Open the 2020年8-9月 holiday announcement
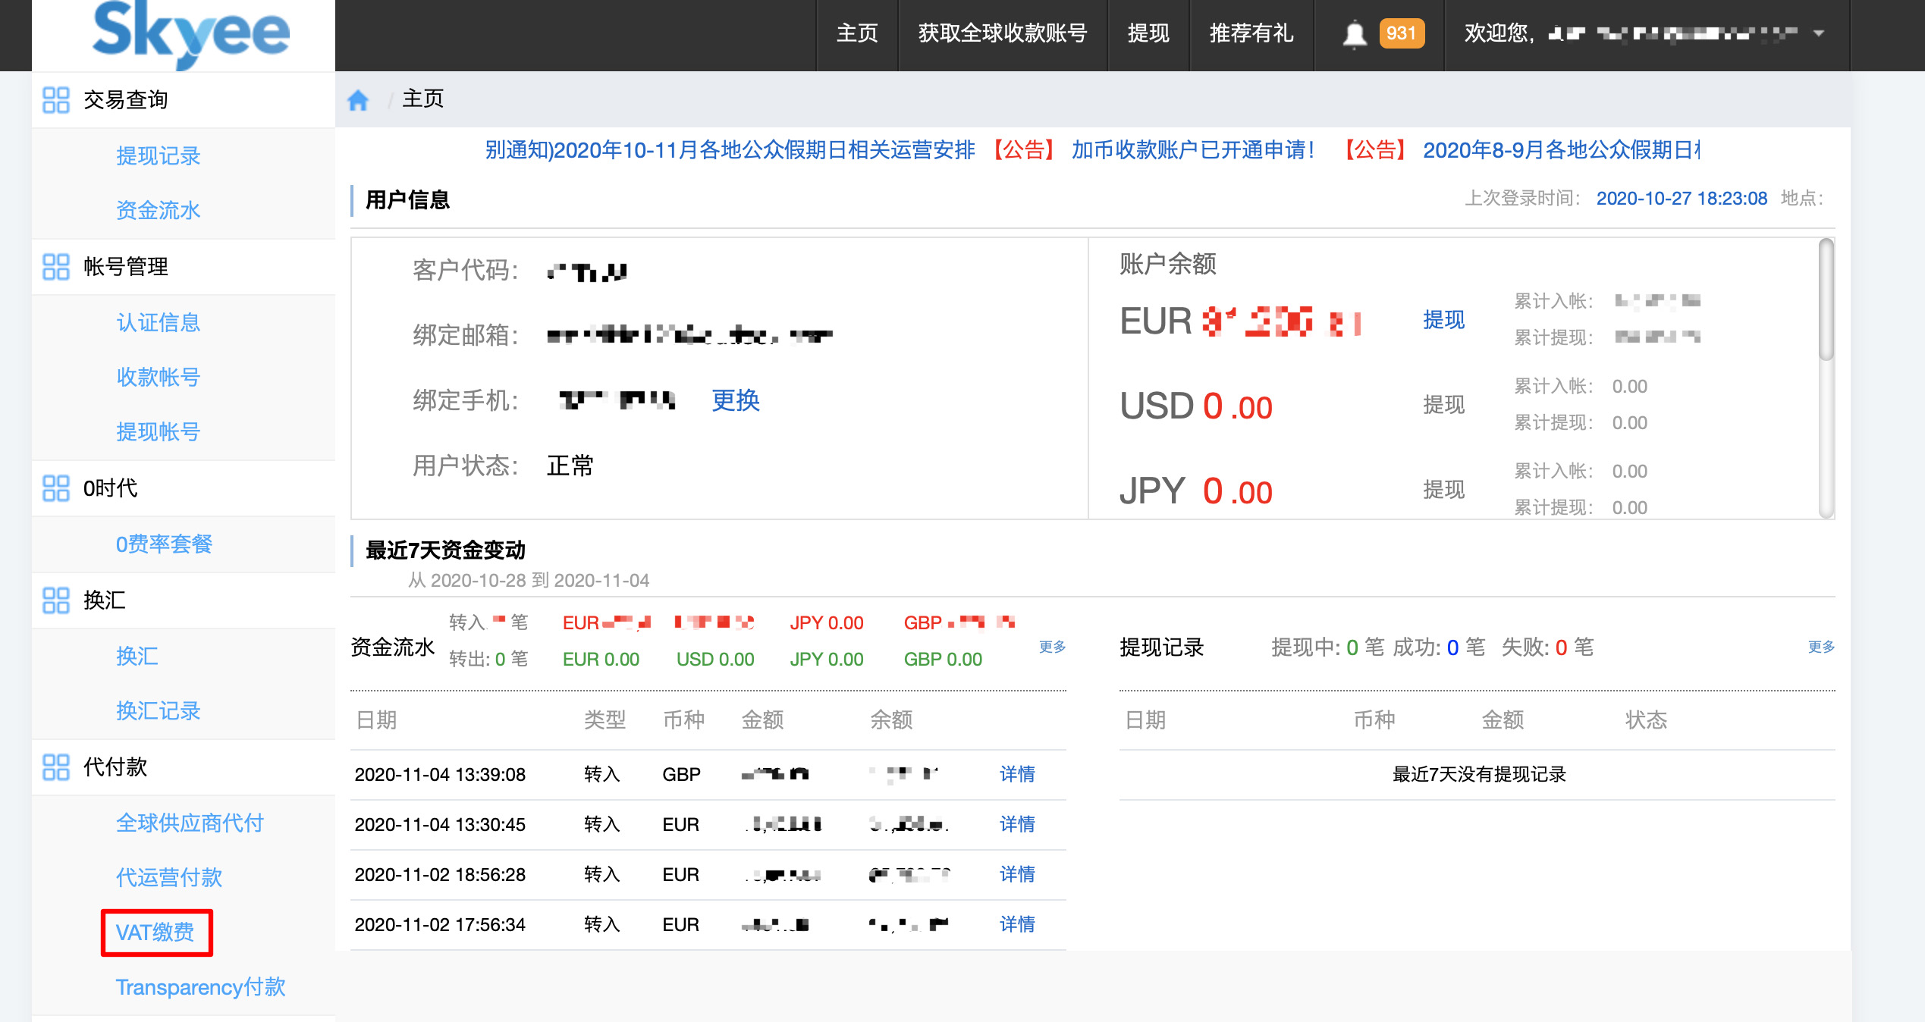This screenshot has width=1925, height=1022. click(x=1562, y=150)
